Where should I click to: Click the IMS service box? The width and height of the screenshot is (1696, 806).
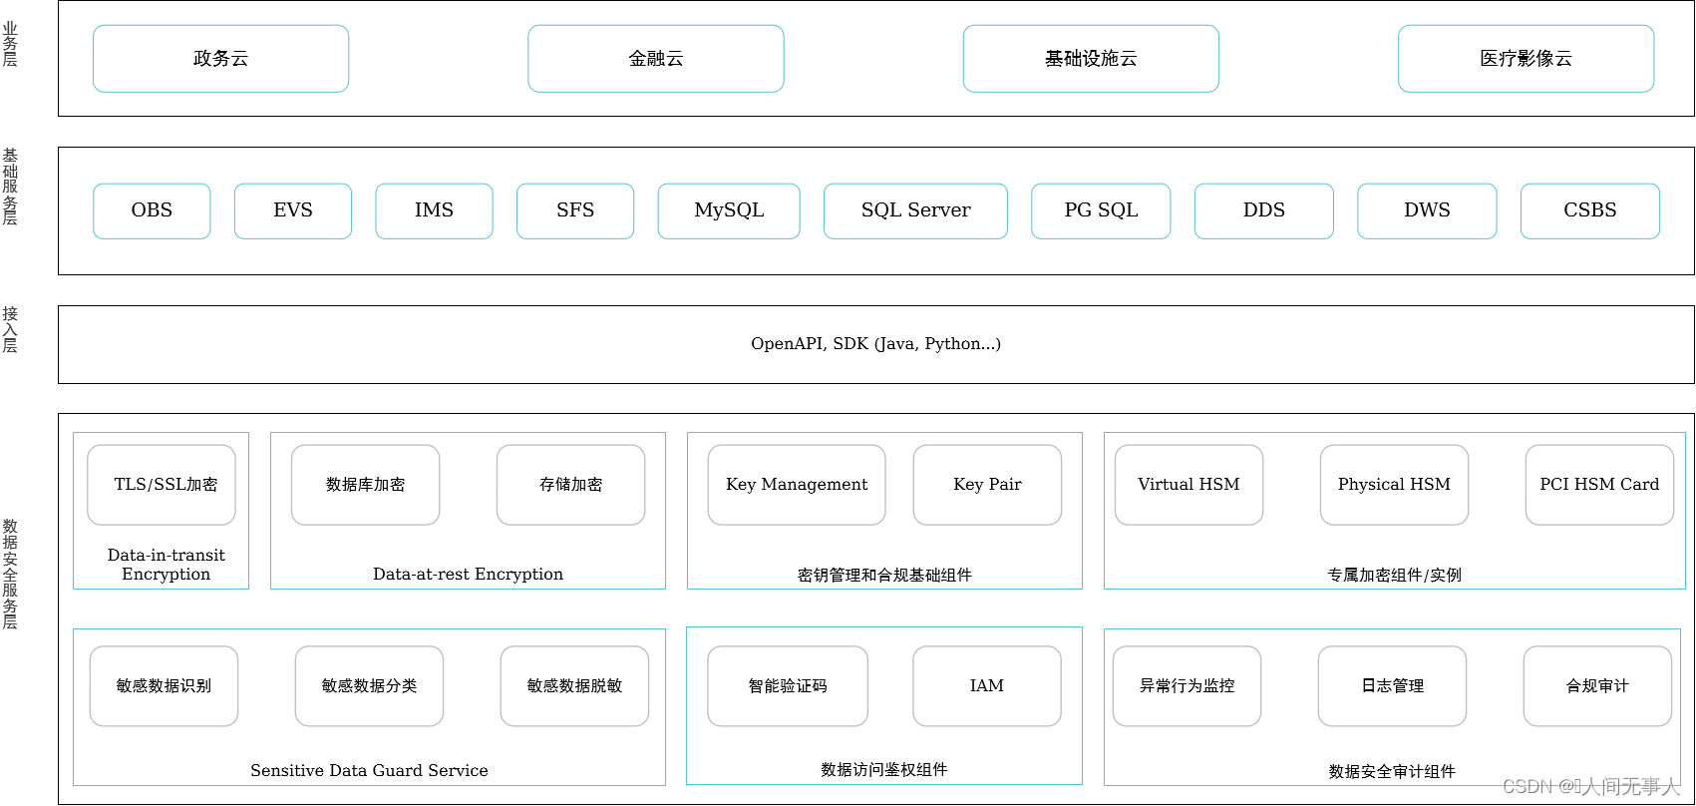pos(434,210)
